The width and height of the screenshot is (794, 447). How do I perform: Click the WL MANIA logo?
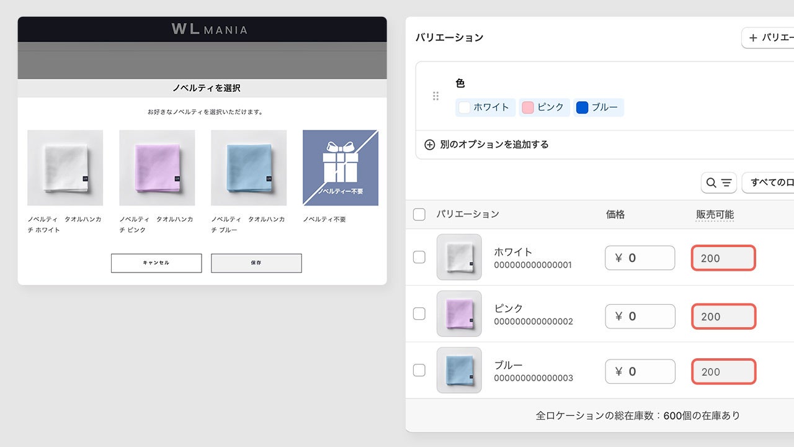[209, 29]
